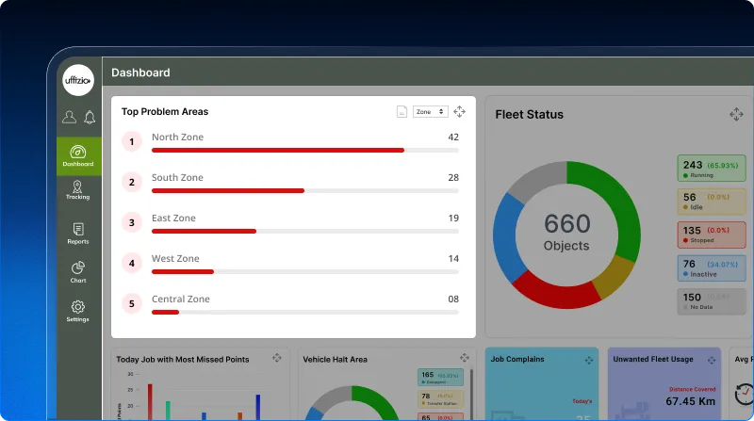Click move icon on Job Complains
Viewport: 754px width, 421px height.
(x=589, y=360)
